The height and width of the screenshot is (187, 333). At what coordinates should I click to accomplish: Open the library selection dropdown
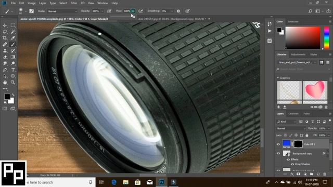[x=297, y=62]
